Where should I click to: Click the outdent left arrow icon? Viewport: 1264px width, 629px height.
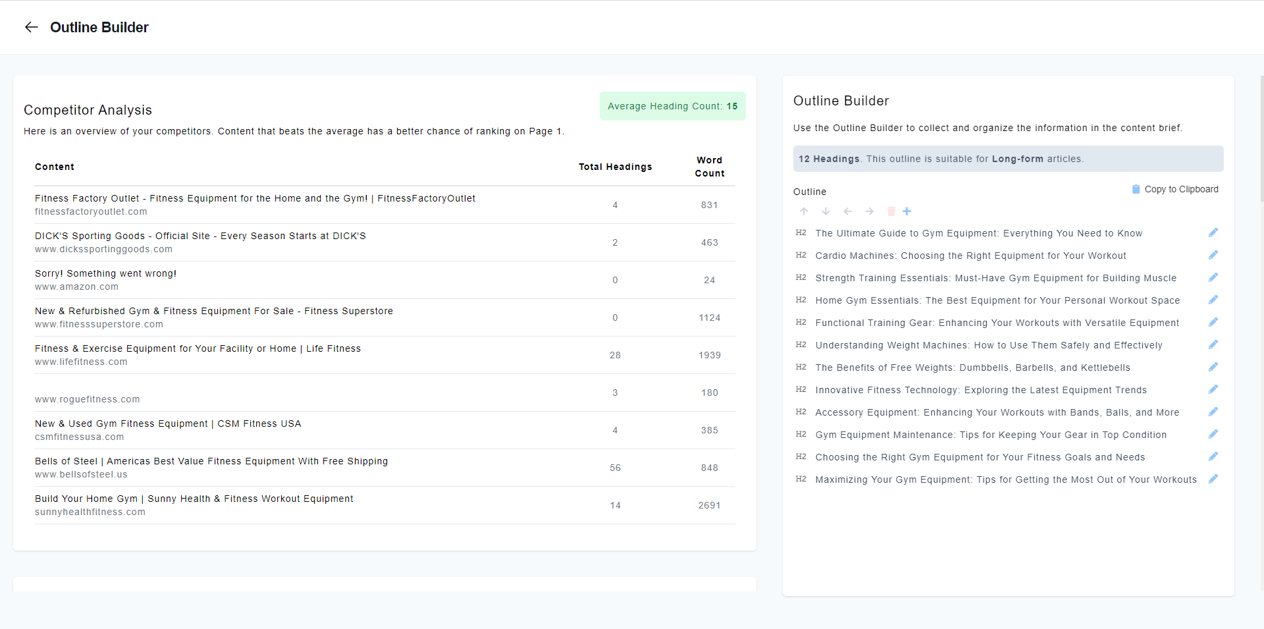(848, 211)
